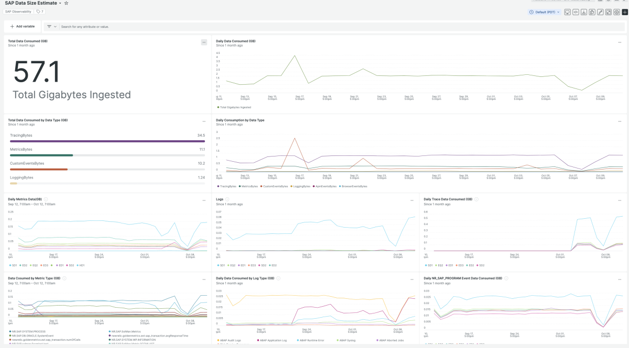Expand the SAP Data Size Estimate title dropdown

60,3
